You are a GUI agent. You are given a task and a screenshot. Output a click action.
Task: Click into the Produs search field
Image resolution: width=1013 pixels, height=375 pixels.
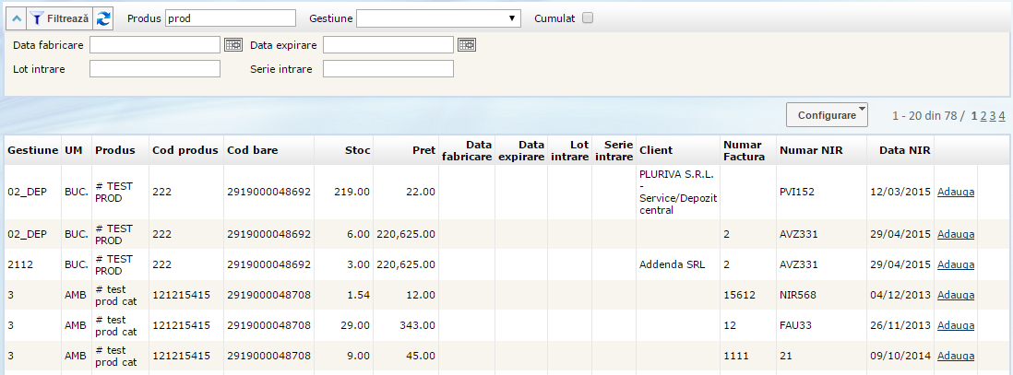pyautogui.click(x=231, y=18)
